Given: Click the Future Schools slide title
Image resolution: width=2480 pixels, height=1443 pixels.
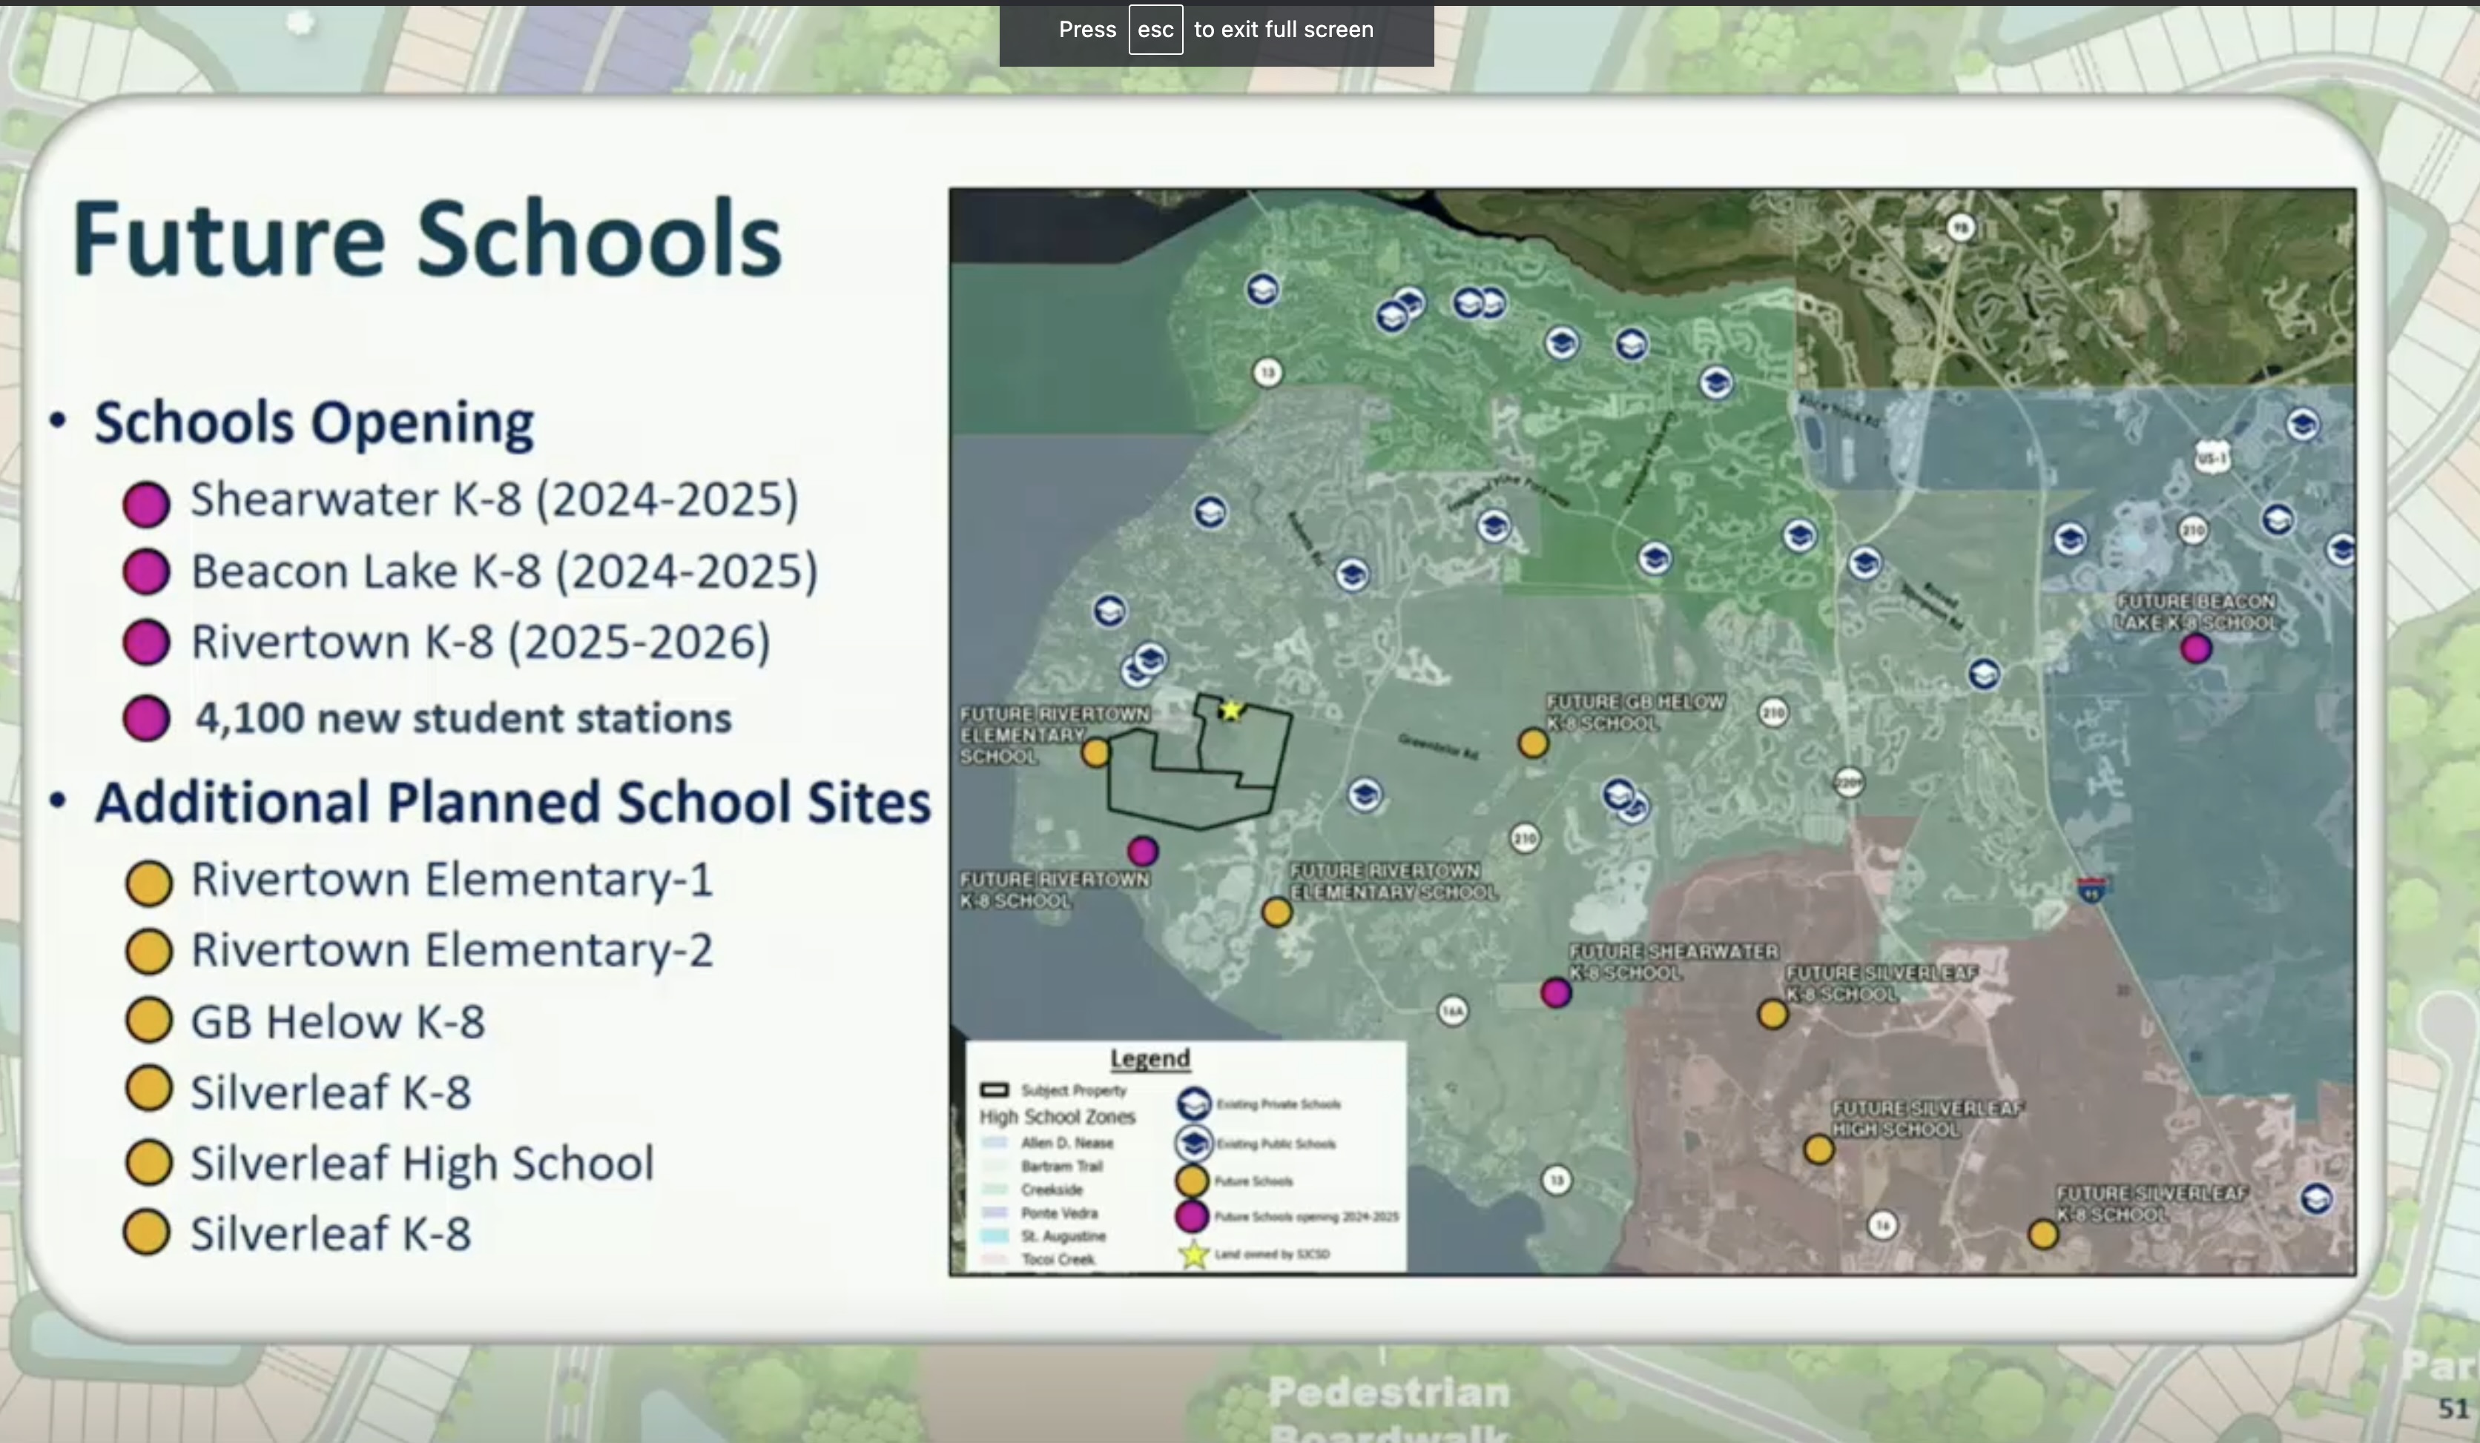Looking at the screenshot, I should 426,239.
